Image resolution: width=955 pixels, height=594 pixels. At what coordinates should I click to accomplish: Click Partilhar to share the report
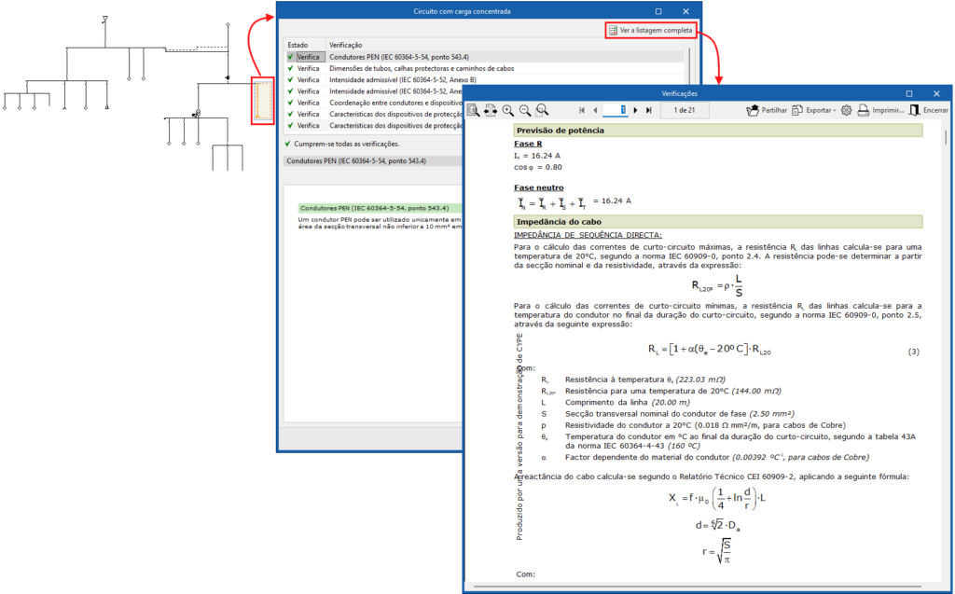[767, 110]
